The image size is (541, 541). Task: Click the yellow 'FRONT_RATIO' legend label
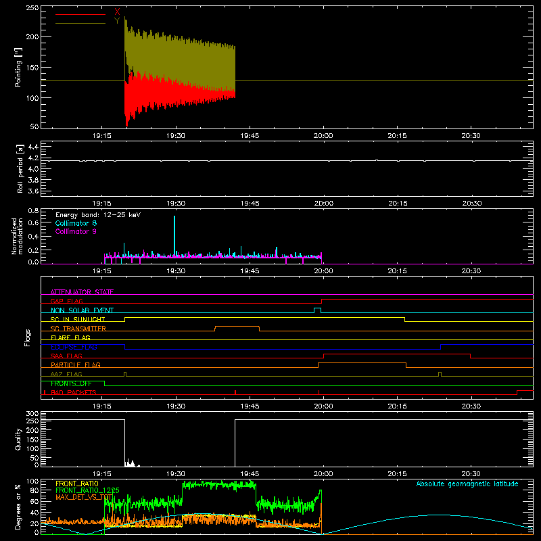click(77, 484)
